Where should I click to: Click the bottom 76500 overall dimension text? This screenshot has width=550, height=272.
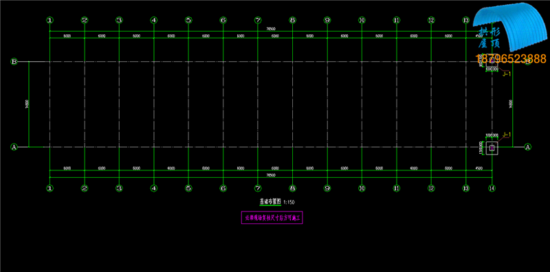[x=271, y=175]
